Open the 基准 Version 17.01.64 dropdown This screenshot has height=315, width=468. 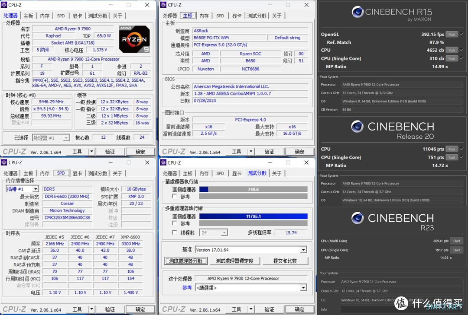[303, 249]
